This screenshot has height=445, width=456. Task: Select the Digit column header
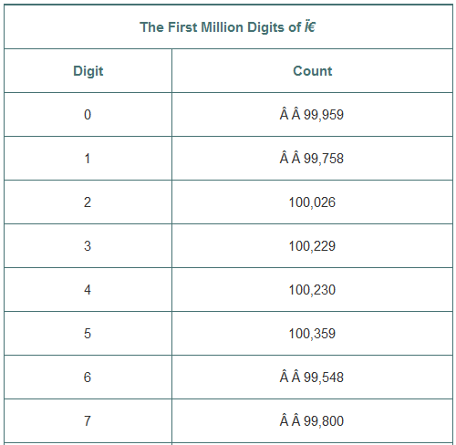tap(88, 71)
